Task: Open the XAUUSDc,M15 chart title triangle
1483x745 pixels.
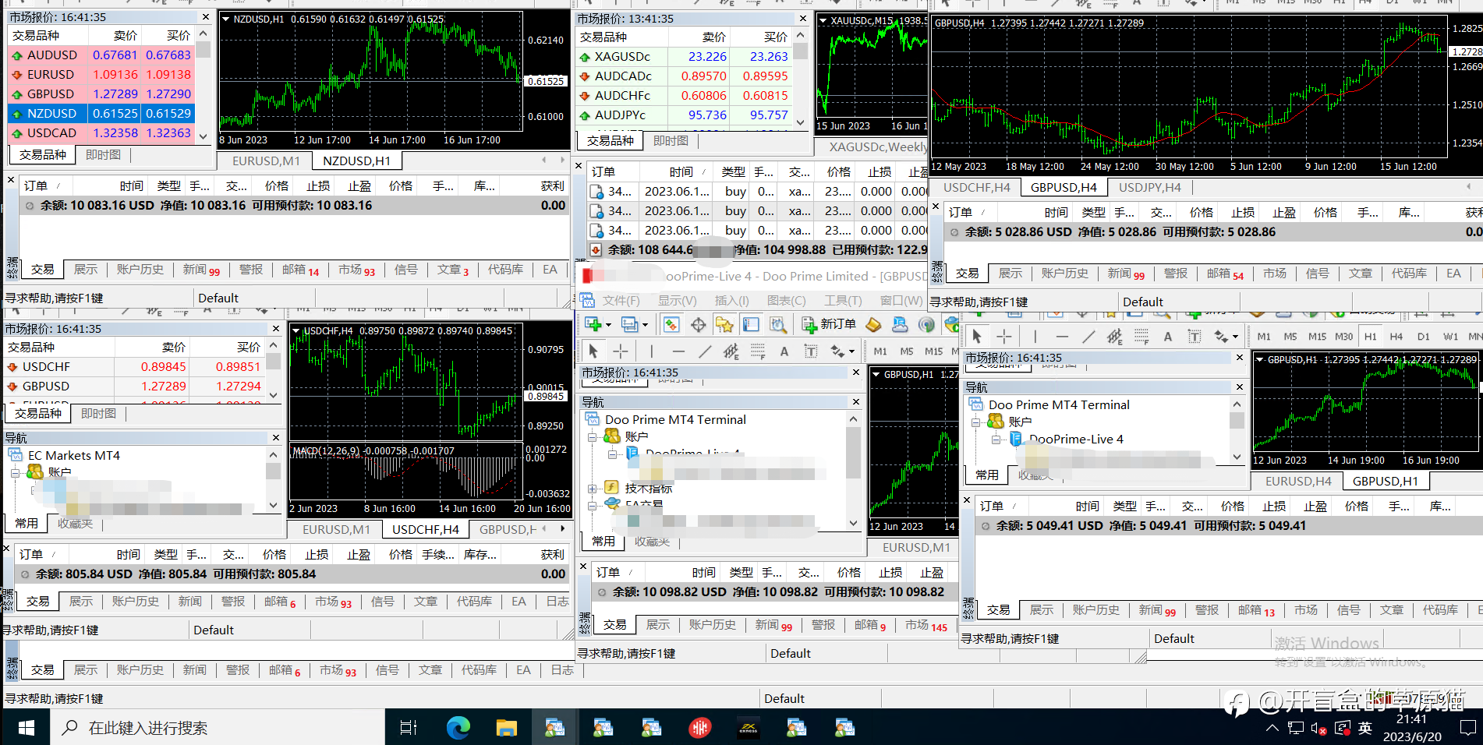Action: [x=823, y=20]
